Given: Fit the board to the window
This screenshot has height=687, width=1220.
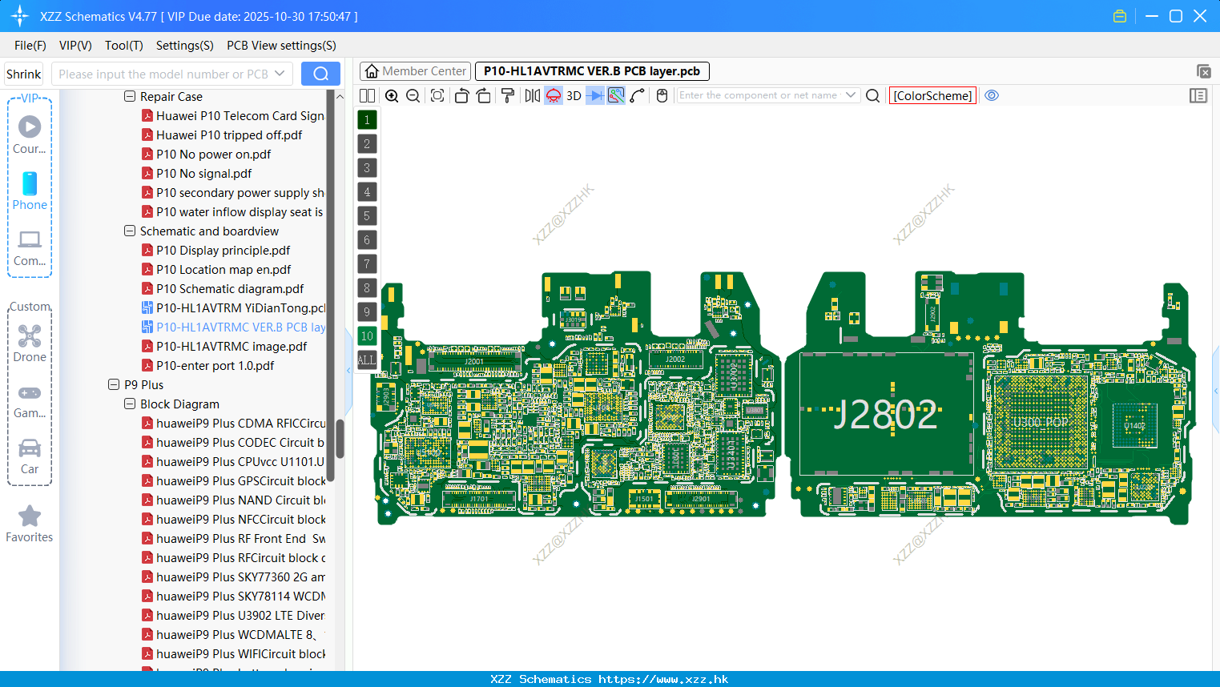Looking at the screenshot, I should (437, 95).
